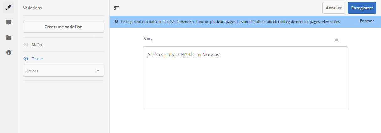The image size is (381, 133).
Task: Save changes with Enregistrer
Action: tap(362, 8)
